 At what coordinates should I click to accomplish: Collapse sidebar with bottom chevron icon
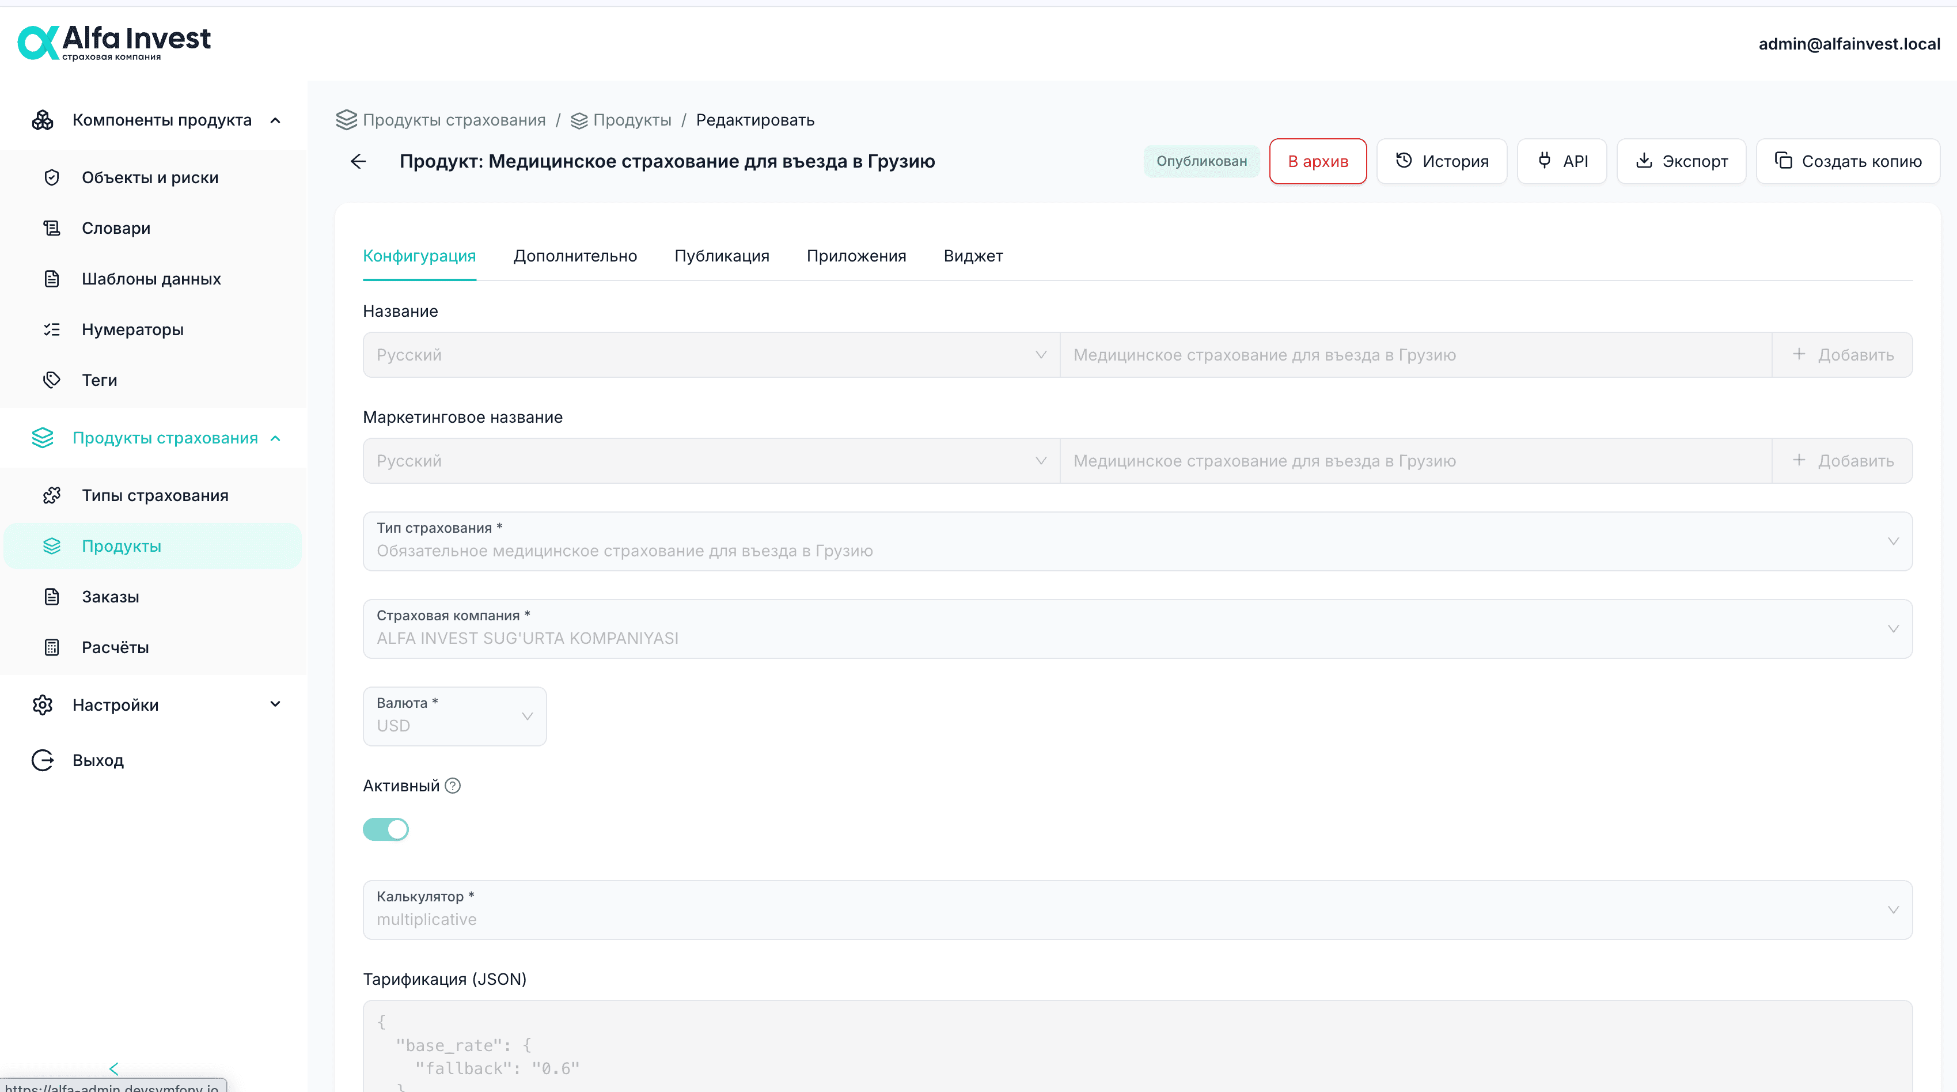(x=114, y=1068)
